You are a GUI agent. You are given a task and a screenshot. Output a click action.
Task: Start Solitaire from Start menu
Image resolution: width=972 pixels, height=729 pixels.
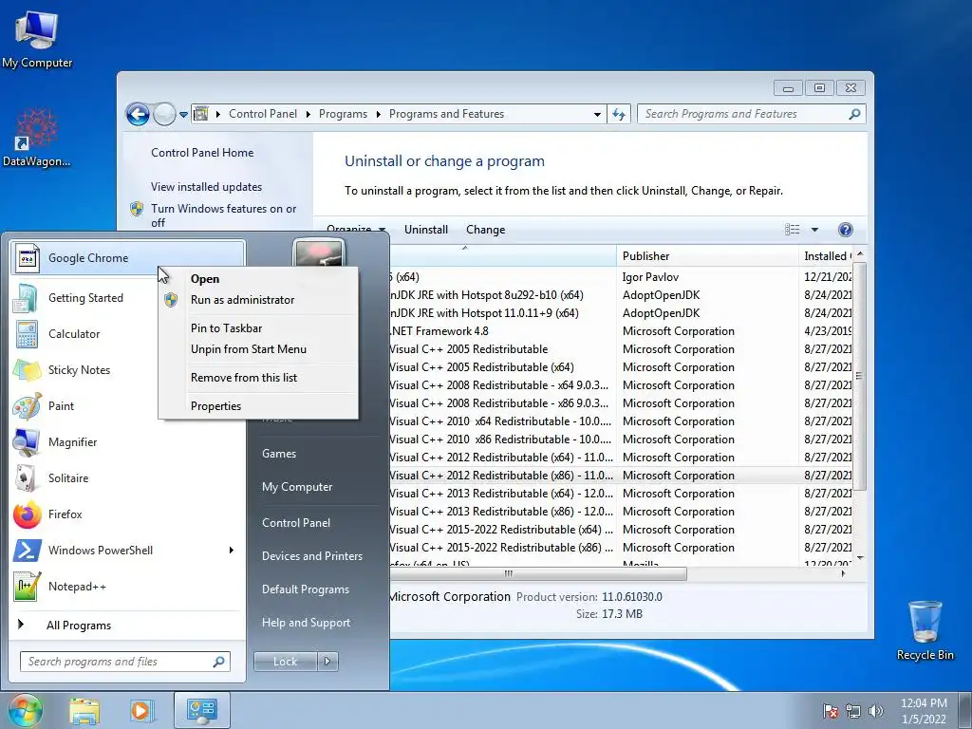point(68,478)
